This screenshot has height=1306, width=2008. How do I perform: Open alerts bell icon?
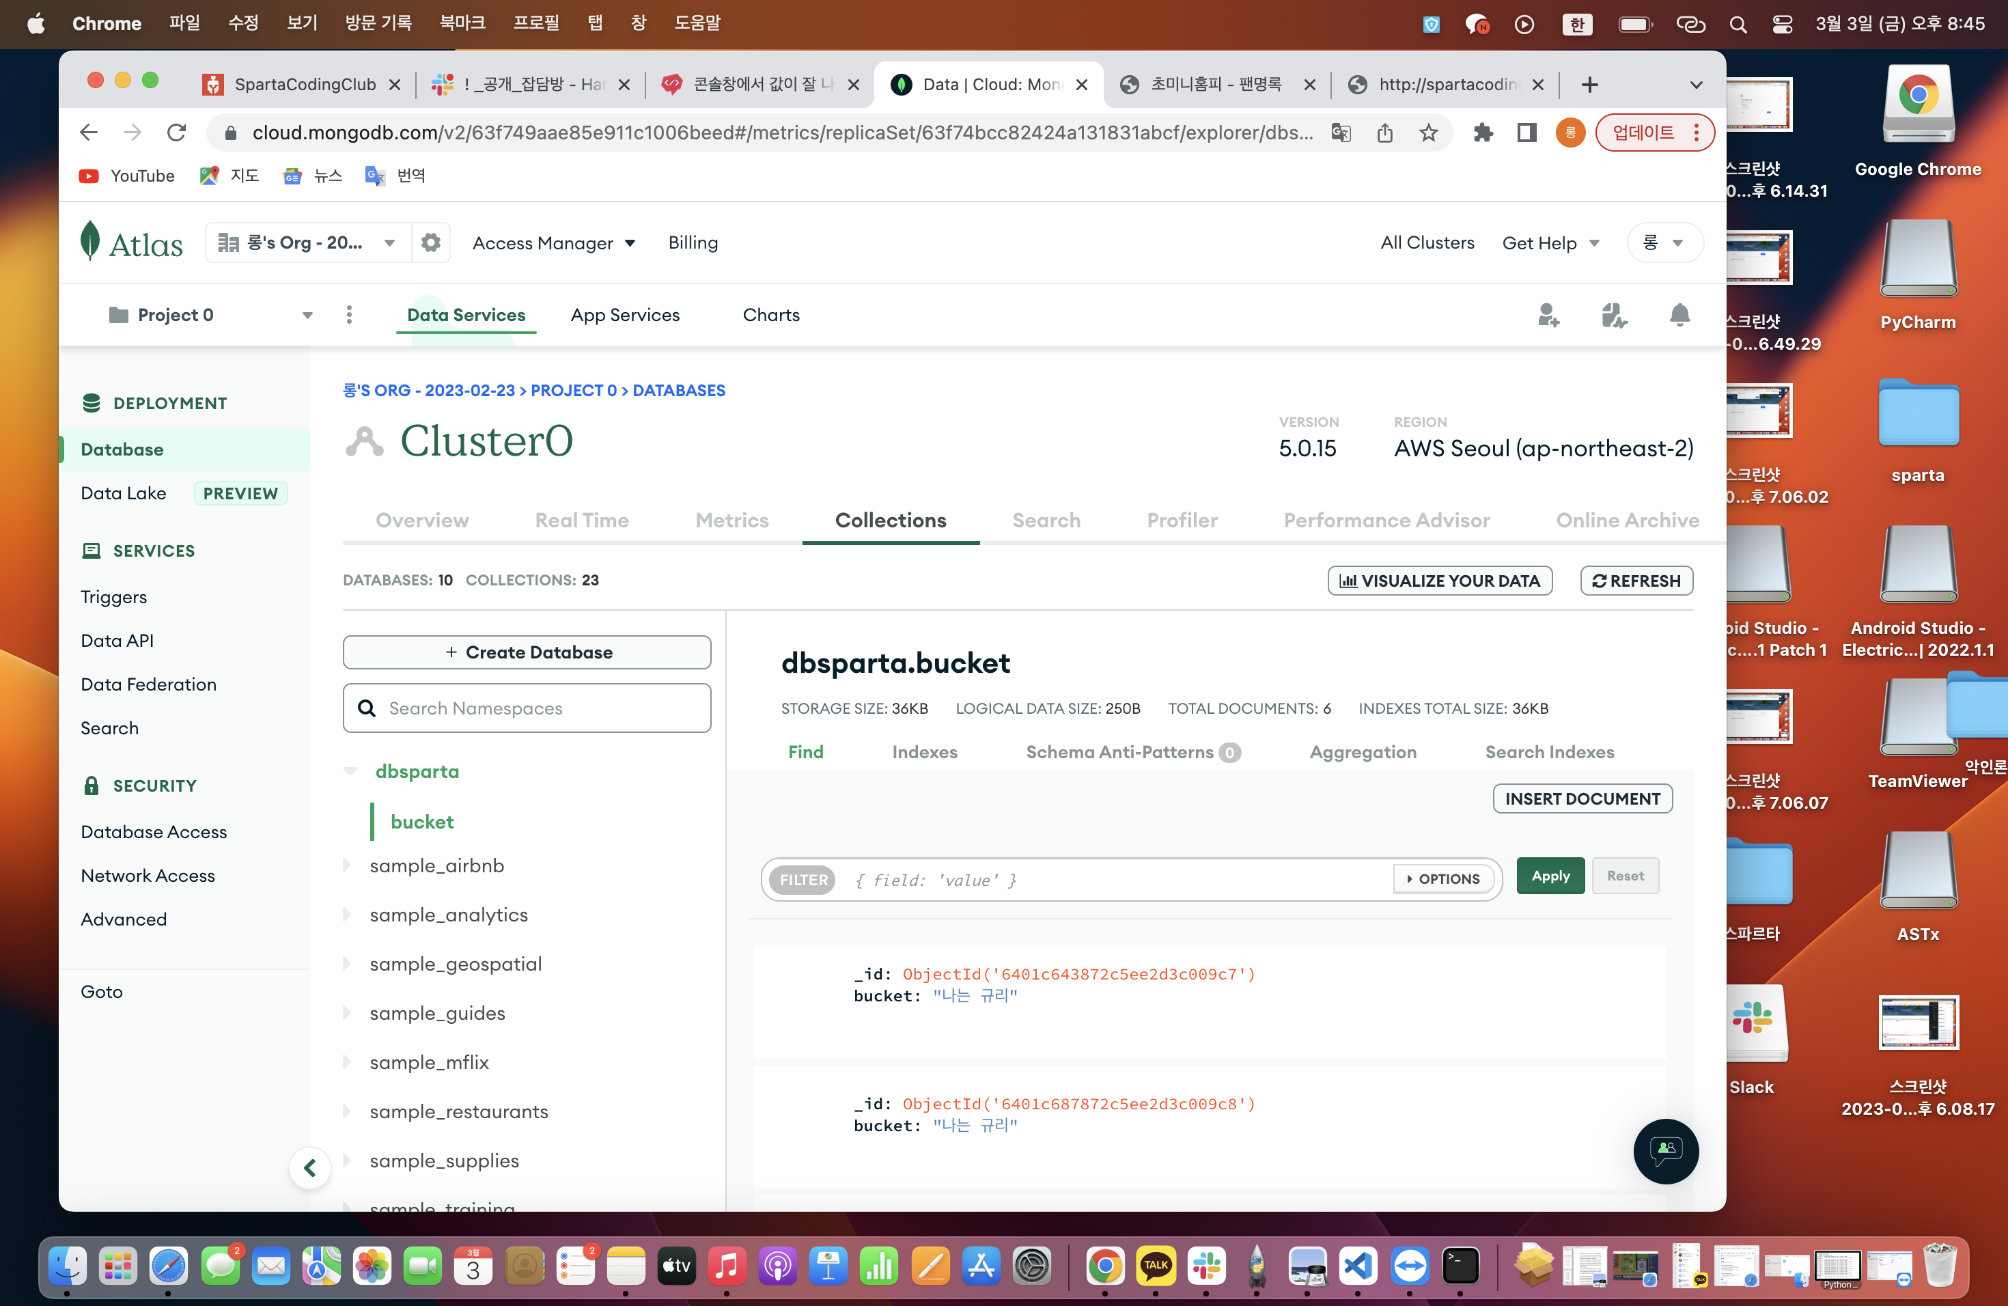point(1679,315)
